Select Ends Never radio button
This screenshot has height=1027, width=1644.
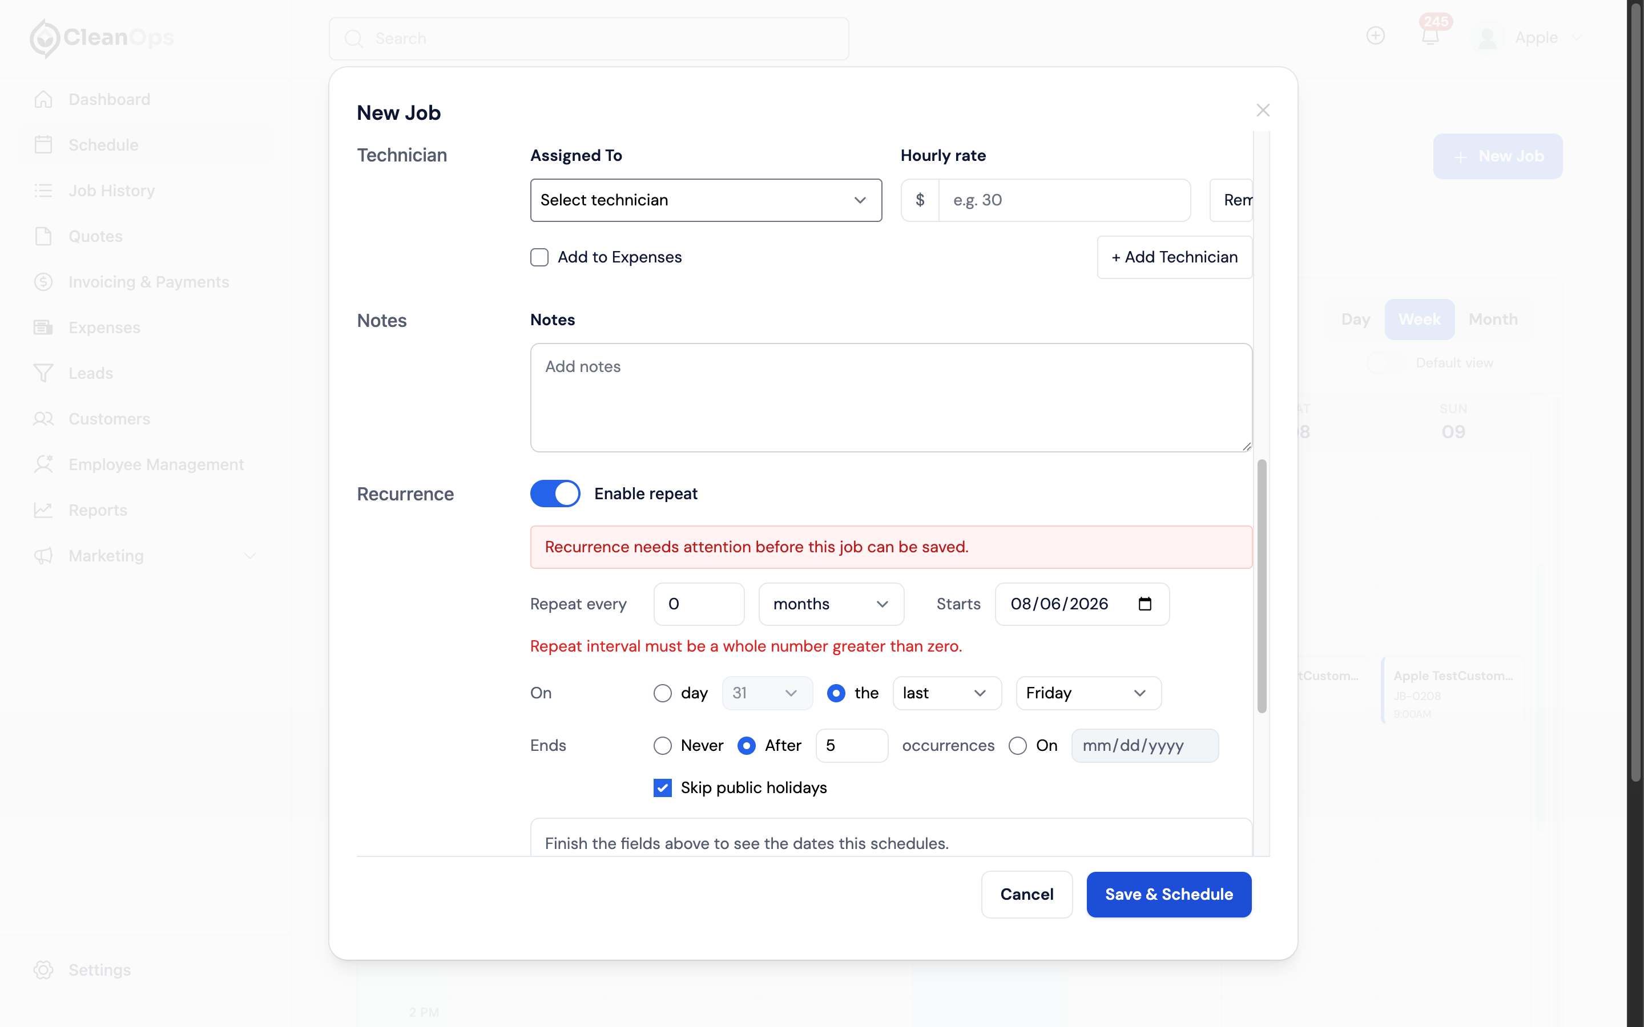(x=662, y=746)
